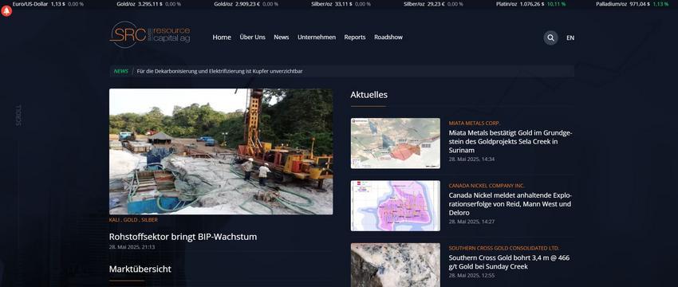Open Southern Cross Gold Sunday Creek headline
Screen dimensions: 678x287
click(x=510, y=262)
